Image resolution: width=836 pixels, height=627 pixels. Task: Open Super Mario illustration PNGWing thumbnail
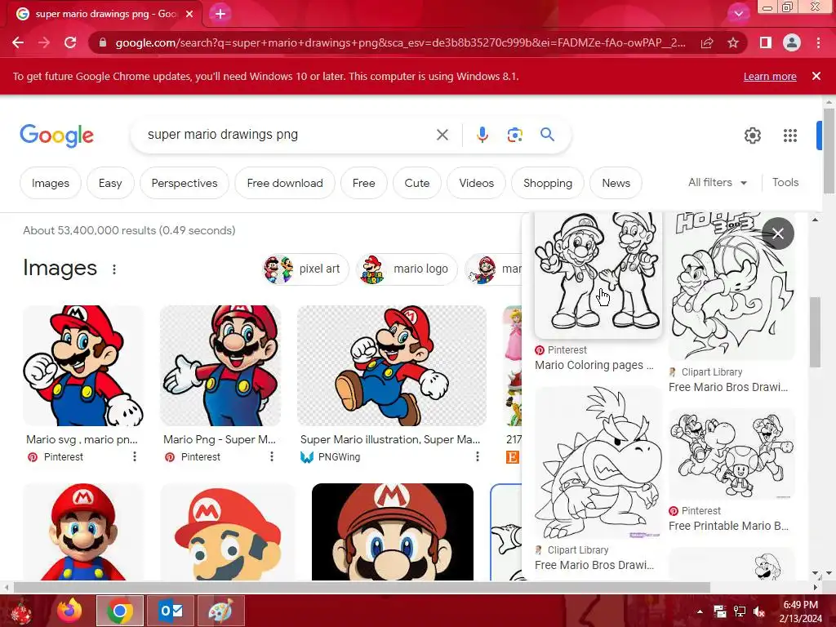click(x=392, y=365)
